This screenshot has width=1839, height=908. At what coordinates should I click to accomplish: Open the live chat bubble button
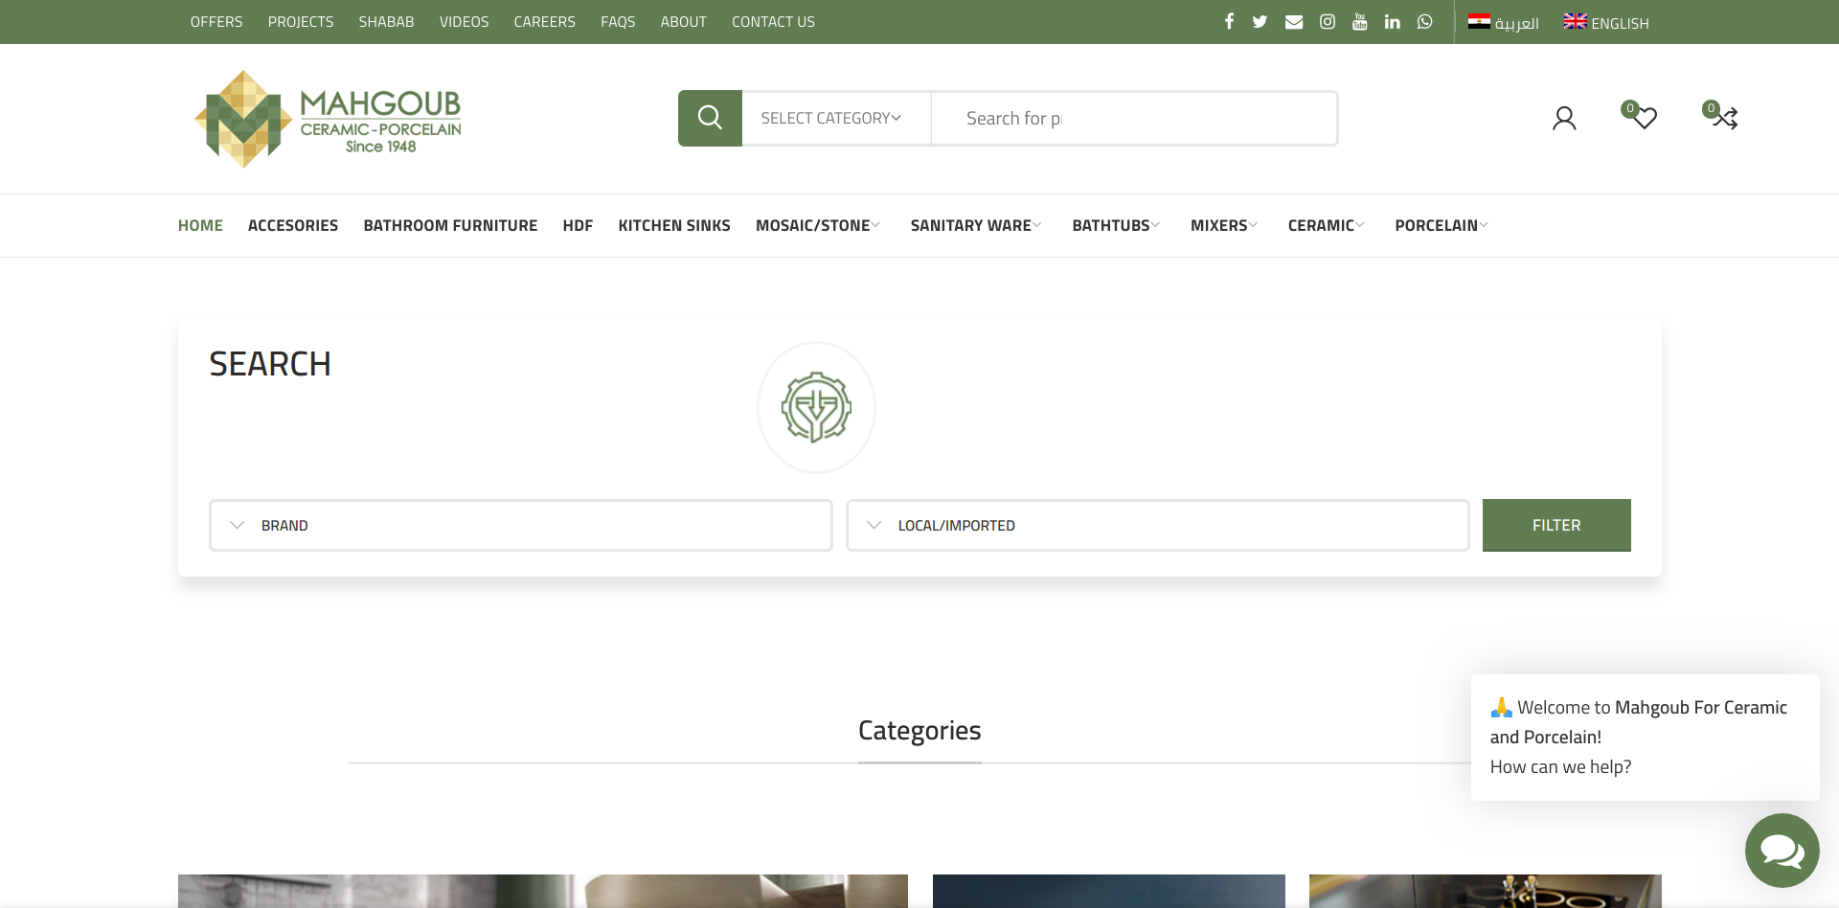tap(1782, 851)
